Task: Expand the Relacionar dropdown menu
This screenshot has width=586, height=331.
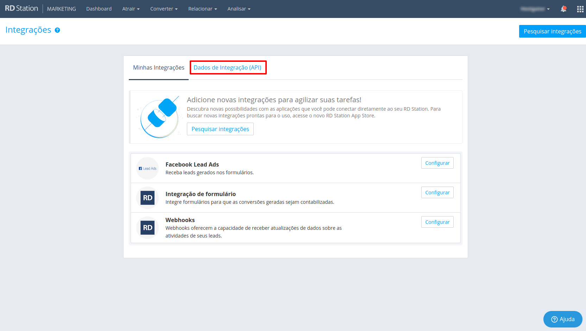Action: pos(203,9)
